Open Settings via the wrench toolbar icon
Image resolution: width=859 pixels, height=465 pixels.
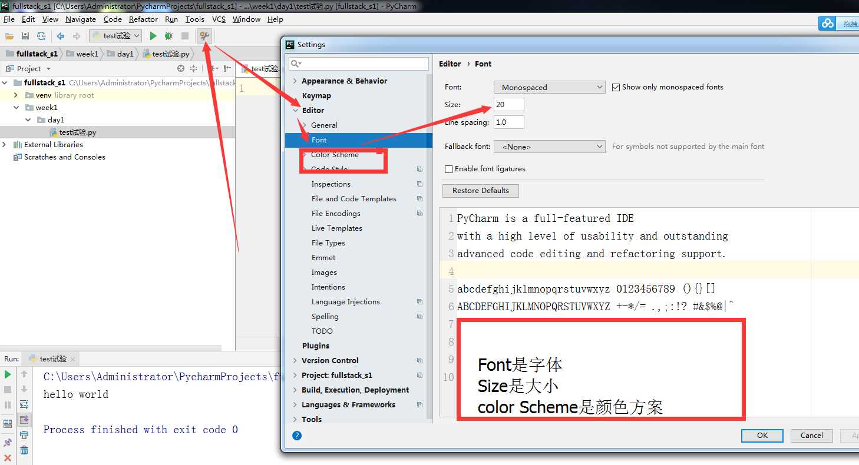(x=204, y=36)
